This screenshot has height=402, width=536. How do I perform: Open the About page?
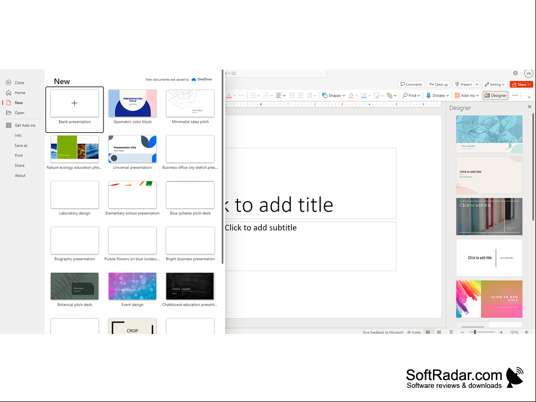click(x=20, y=176)
